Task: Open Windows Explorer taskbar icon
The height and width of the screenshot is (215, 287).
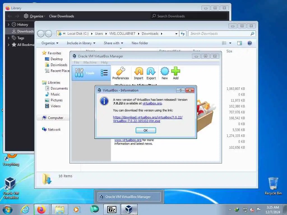Action: click(x=60, y=209)
